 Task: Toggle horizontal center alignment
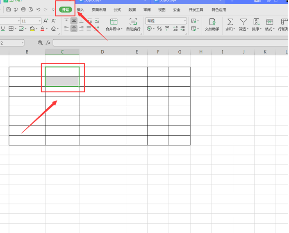[74, 29]
